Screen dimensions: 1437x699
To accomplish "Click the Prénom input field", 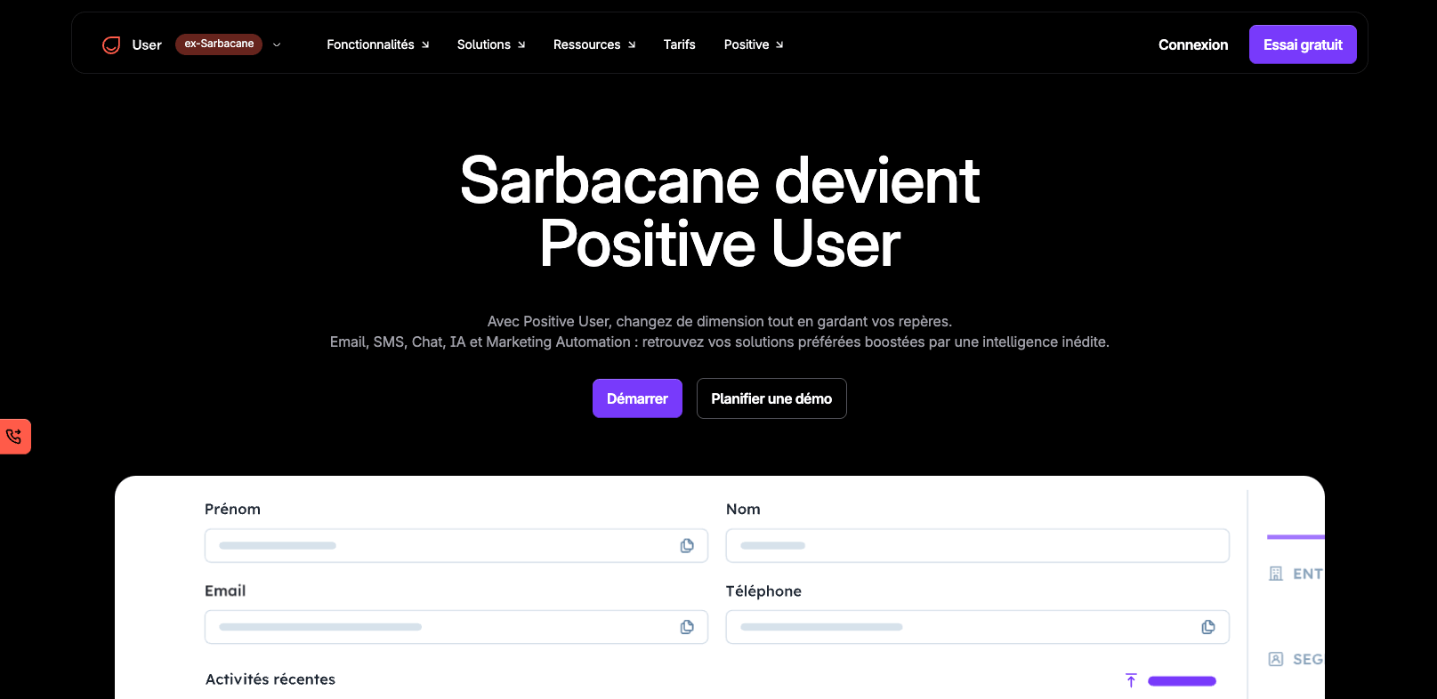I will 456,546.
